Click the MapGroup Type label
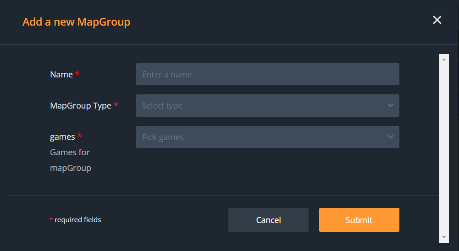This screenshot has width=459, height=251. [81, 106]
